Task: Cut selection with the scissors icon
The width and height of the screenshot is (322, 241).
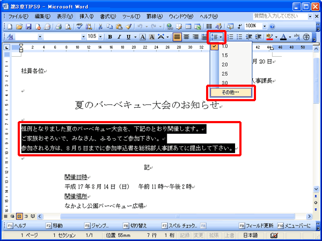Action: click(100, 26)
